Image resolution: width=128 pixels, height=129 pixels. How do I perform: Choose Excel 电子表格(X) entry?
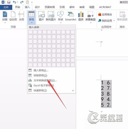coord(51,85)
